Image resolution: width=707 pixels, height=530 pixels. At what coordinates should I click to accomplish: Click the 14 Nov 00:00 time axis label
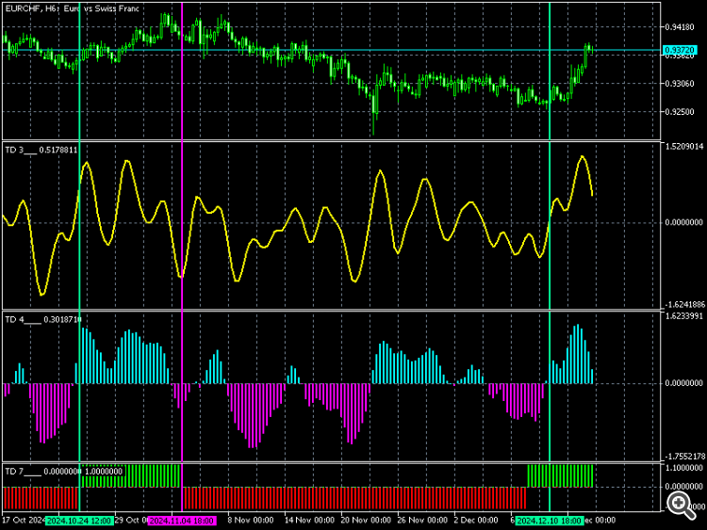click(308, 520)
